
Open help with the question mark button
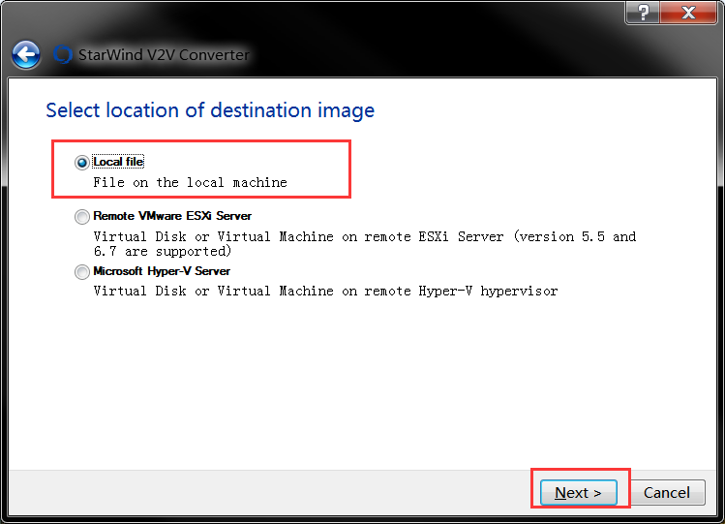[x=643, y=13]
